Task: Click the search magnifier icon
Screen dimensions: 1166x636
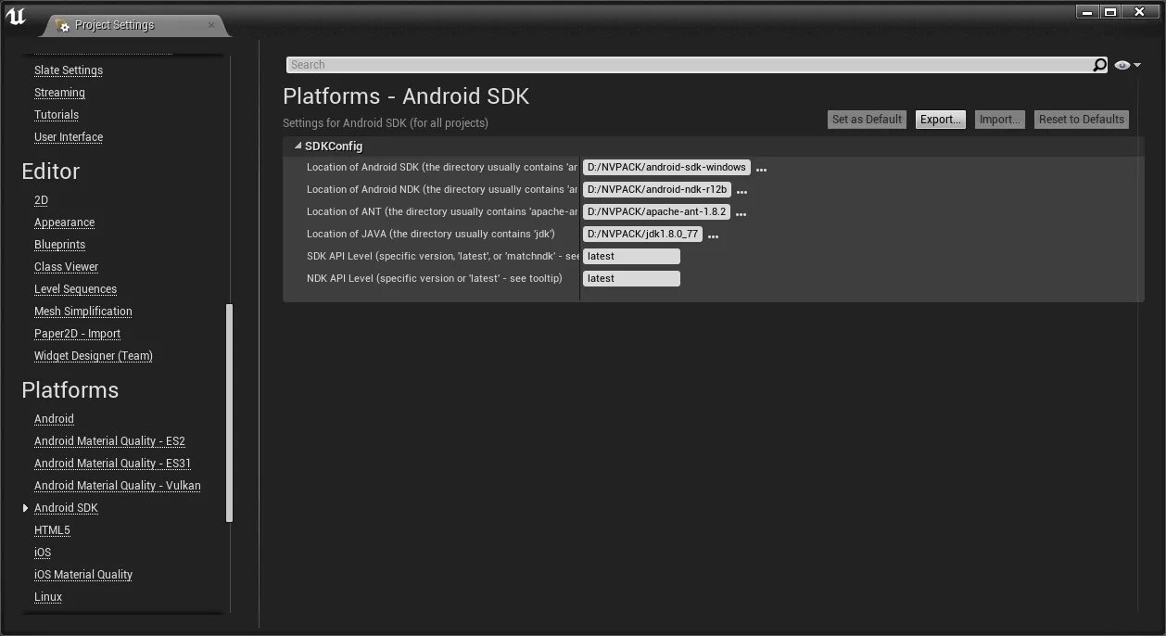Action: [x=1099, y=65]
